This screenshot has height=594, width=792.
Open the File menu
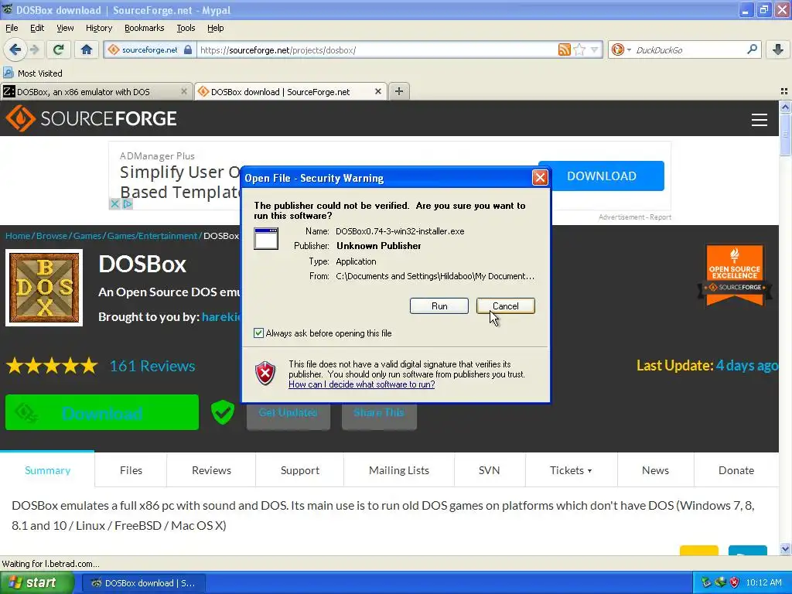click(12, 28)
